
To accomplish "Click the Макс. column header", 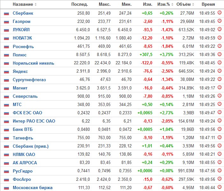I will coord(105,4).
